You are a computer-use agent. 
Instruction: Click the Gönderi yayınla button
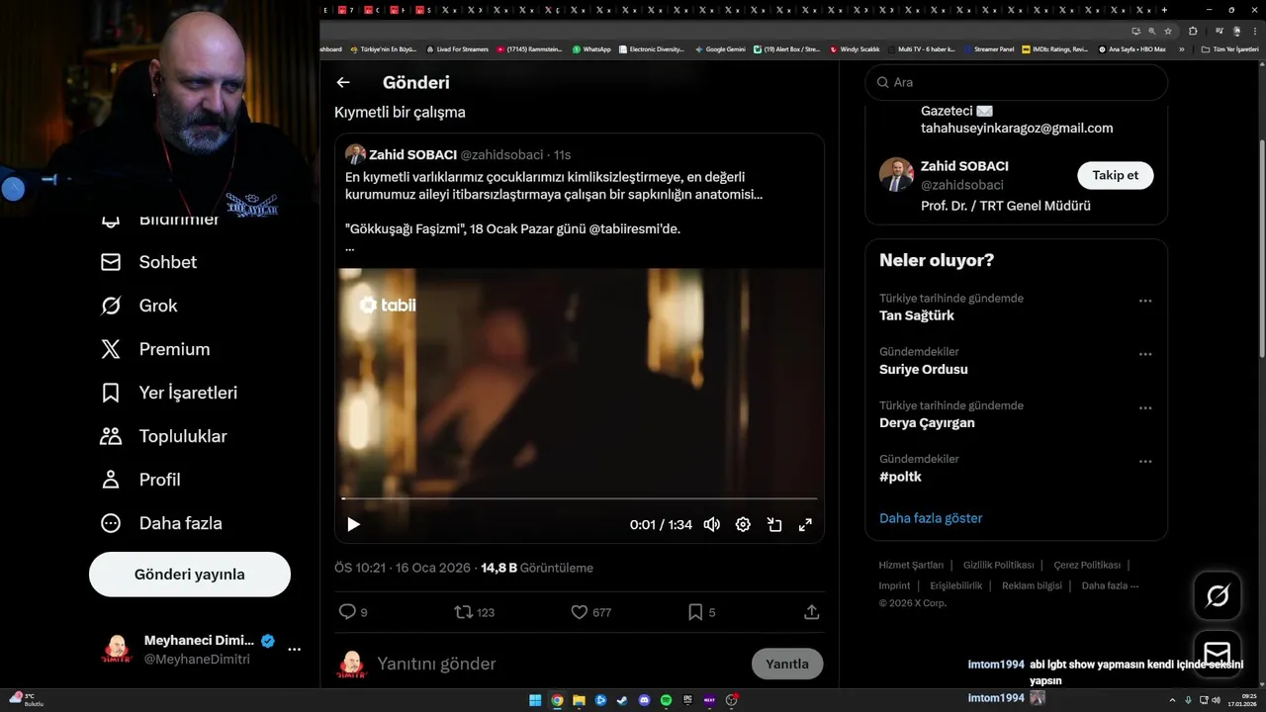[x=190, y=575]
